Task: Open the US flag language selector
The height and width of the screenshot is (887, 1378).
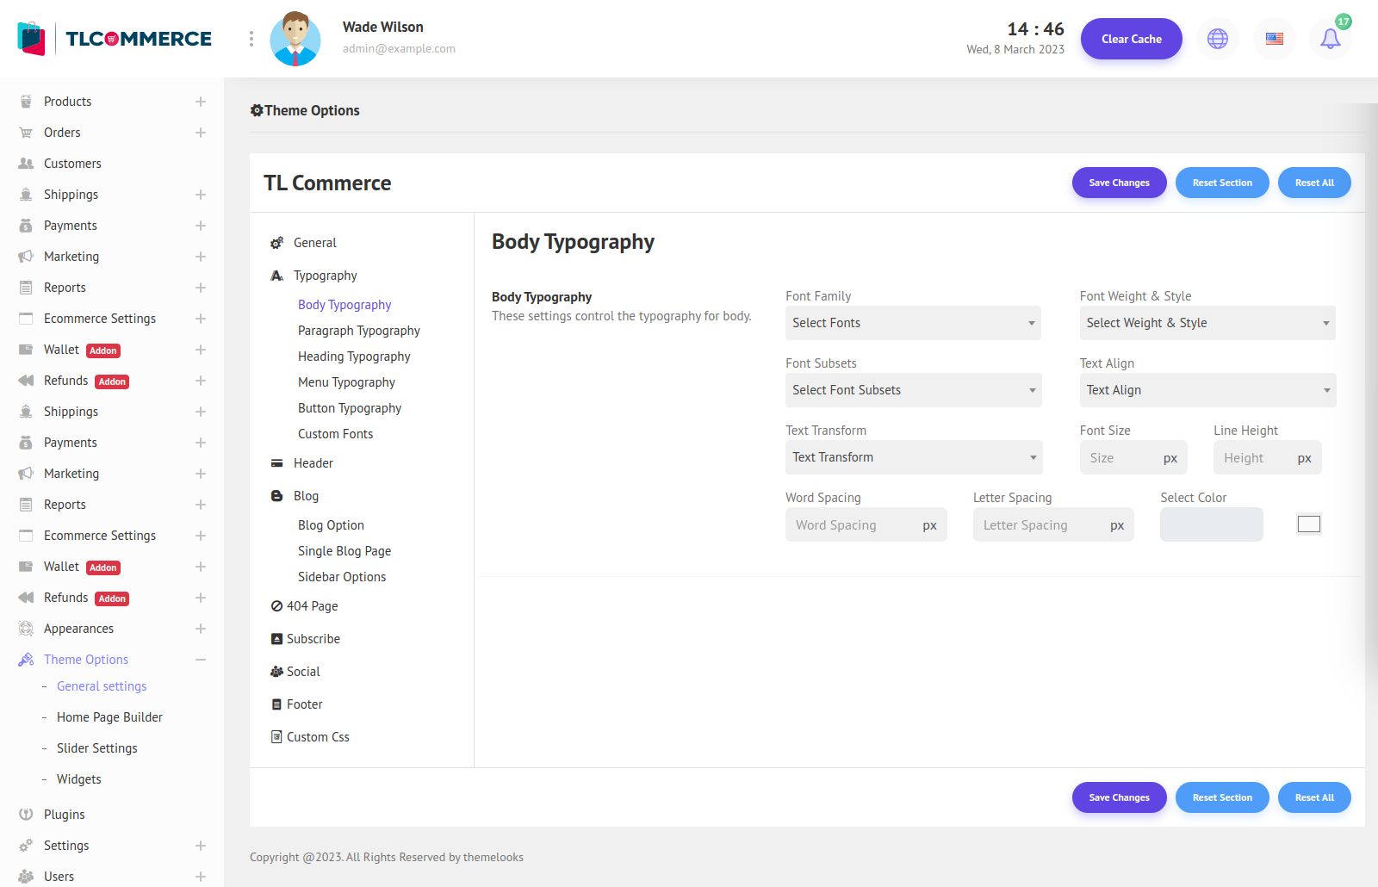Action: click(1274, 39)
